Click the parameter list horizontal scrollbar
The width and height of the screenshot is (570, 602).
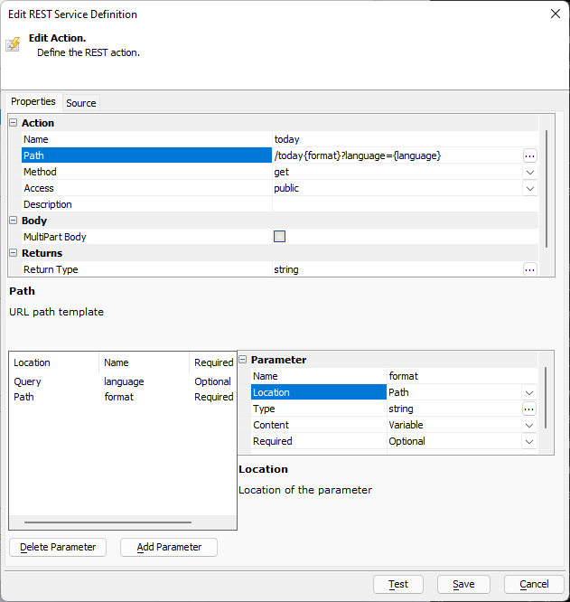107,522
